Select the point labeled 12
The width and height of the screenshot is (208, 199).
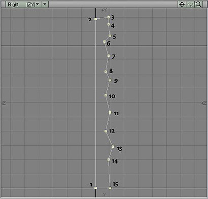point(106,131)
